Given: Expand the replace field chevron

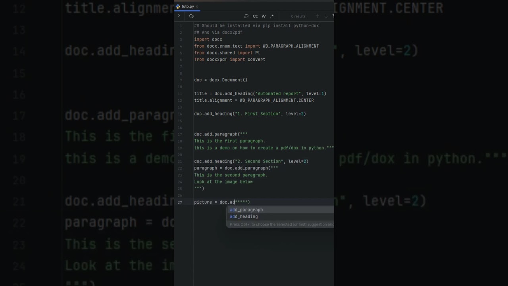Looking at the screenshot, I should (179, 16).
